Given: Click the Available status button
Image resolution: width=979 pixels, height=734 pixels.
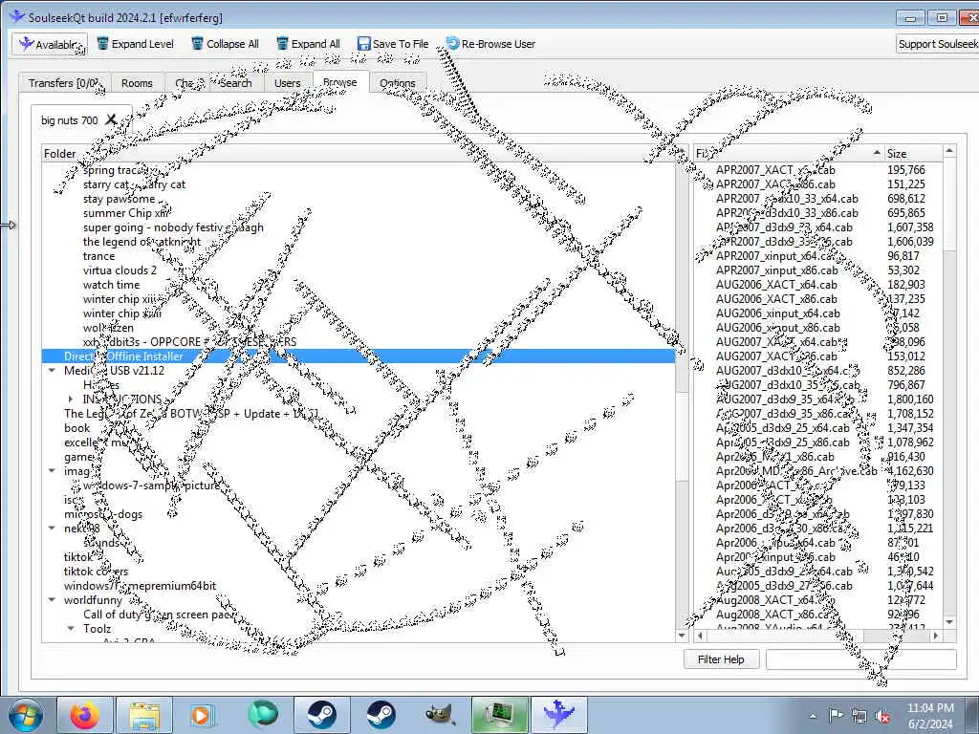Looking at the screenshot, I should 50,44.
